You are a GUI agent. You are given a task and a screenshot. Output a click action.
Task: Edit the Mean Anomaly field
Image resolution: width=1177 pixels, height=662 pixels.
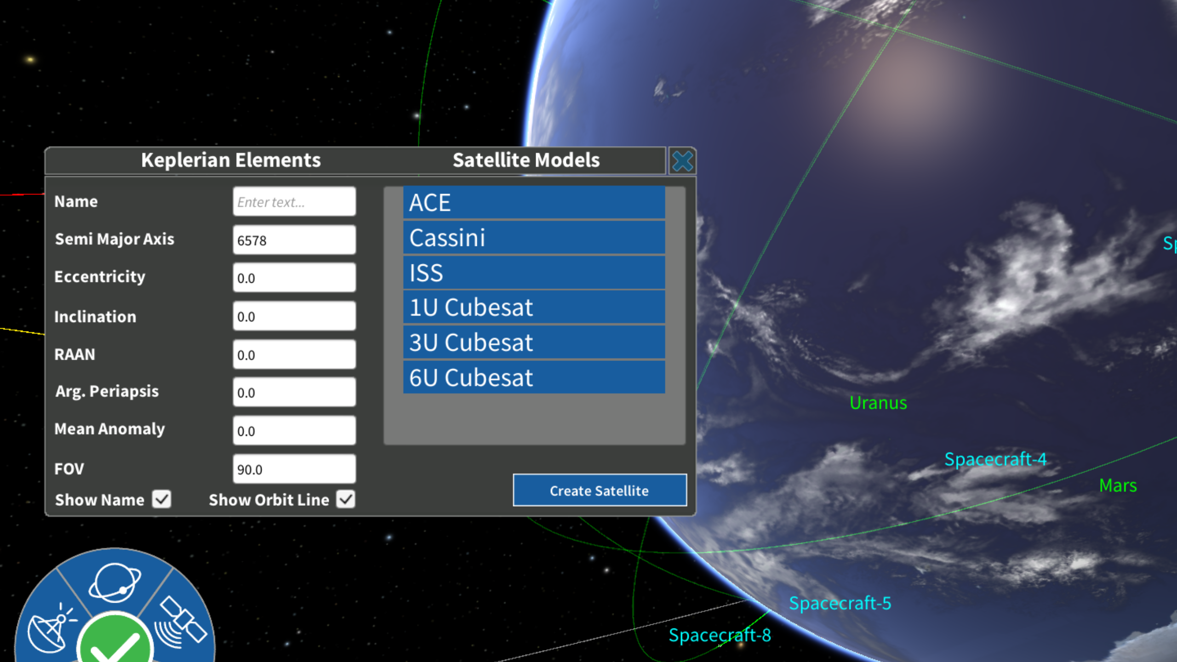(x=294, y=430)
